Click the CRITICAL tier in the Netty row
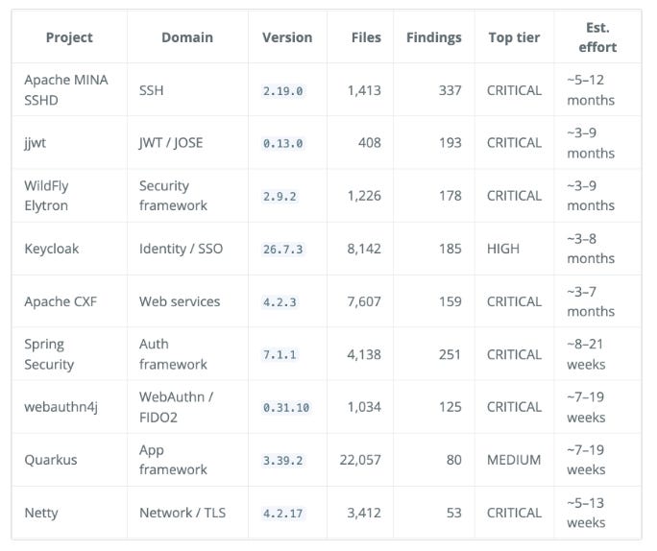Viewport: 657px width, 551px height. tap(514, 513)
